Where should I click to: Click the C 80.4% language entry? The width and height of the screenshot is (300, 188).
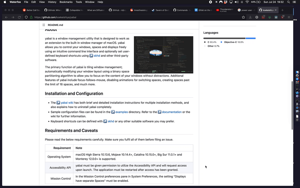pos(210,42)
